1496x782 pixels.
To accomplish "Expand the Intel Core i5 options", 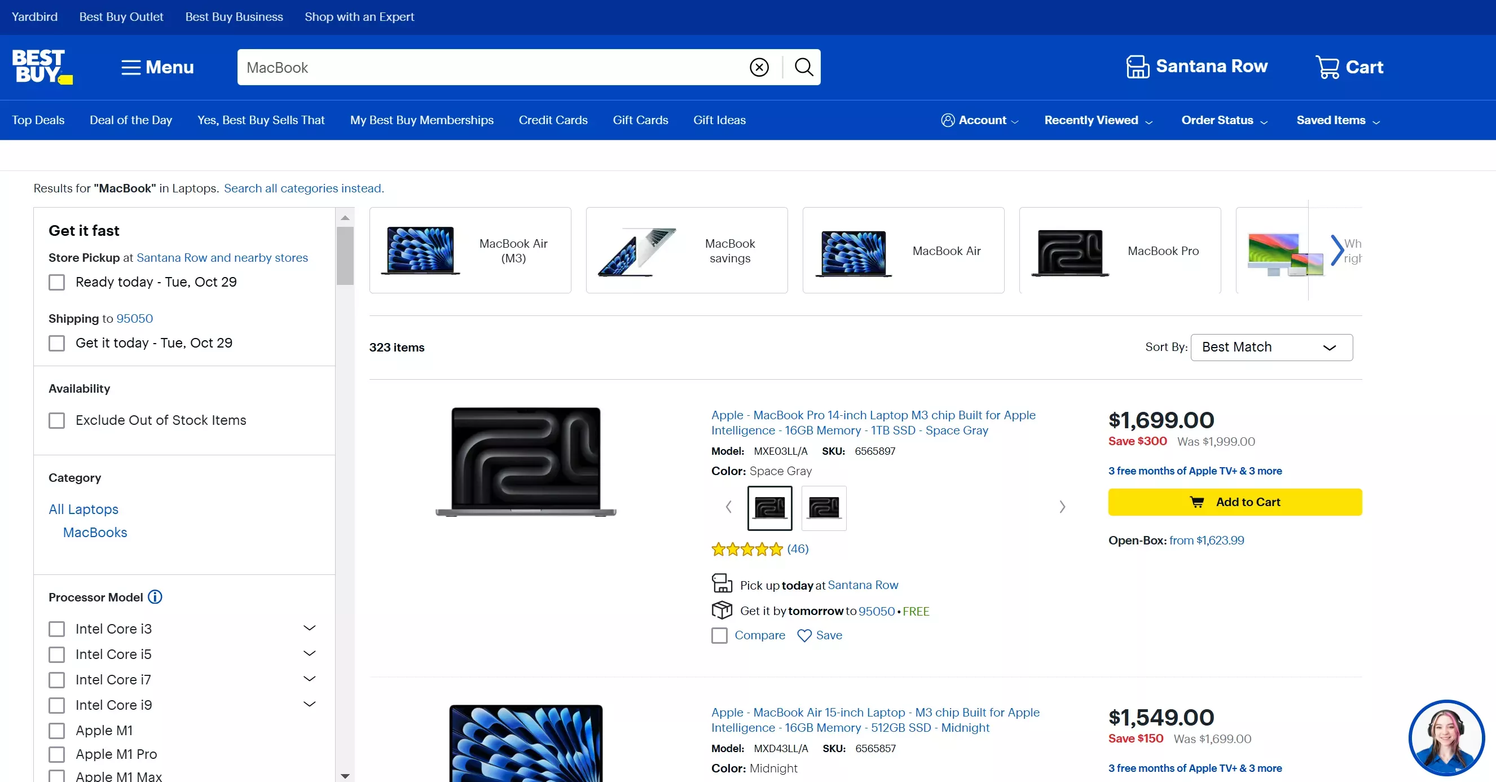I will click(x=310, y=653).
